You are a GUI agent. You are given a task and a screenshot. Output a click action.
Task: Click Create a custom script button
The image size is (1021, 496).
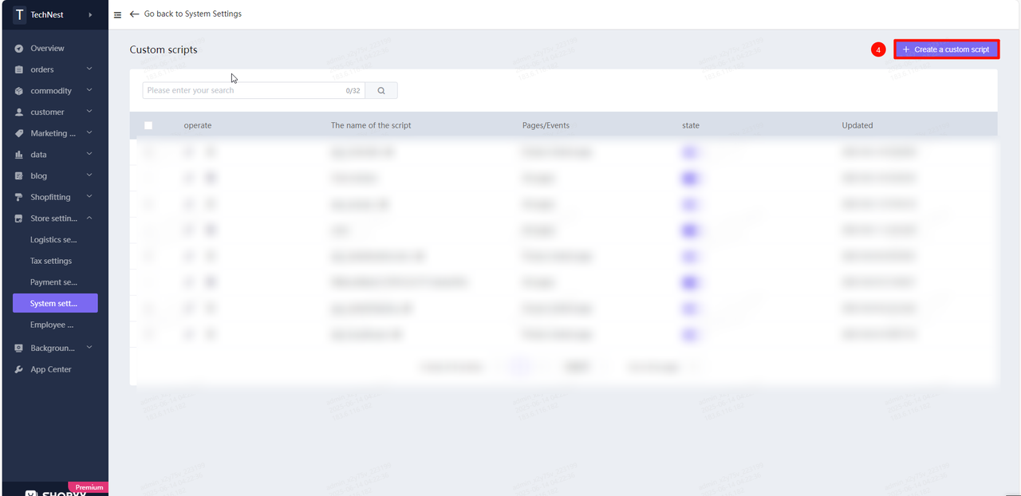click(946, 49)
